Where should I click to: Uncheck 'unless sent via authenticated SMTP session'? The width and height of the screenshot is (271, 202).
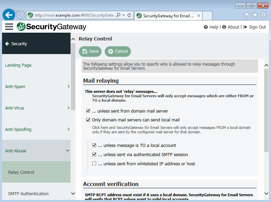pyautogui.click(x=94, y=154)
